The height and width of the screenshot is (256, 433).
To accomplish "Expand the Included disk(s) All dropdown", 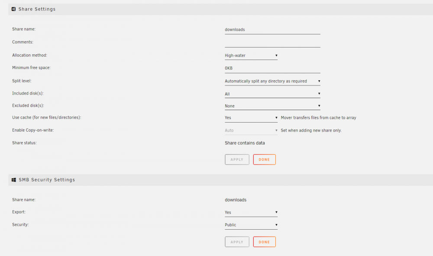I will click(272, 94).
